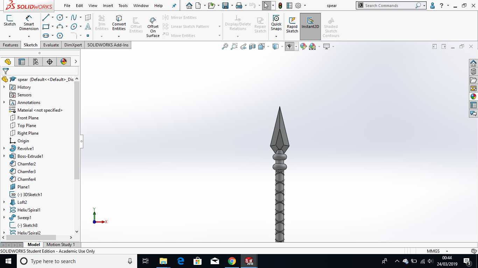Image resolution: width=478 pixels, height=268 pixels.
Task: Expand the Revolve1 feature node
Action: coord(4,149)
